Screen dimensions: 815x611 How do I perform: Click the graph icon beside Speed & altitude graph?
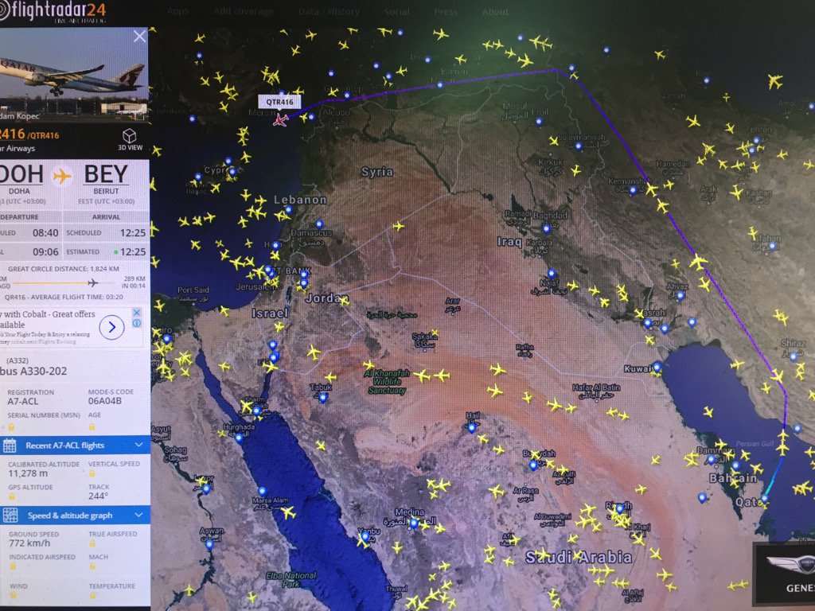pos(10,515)
